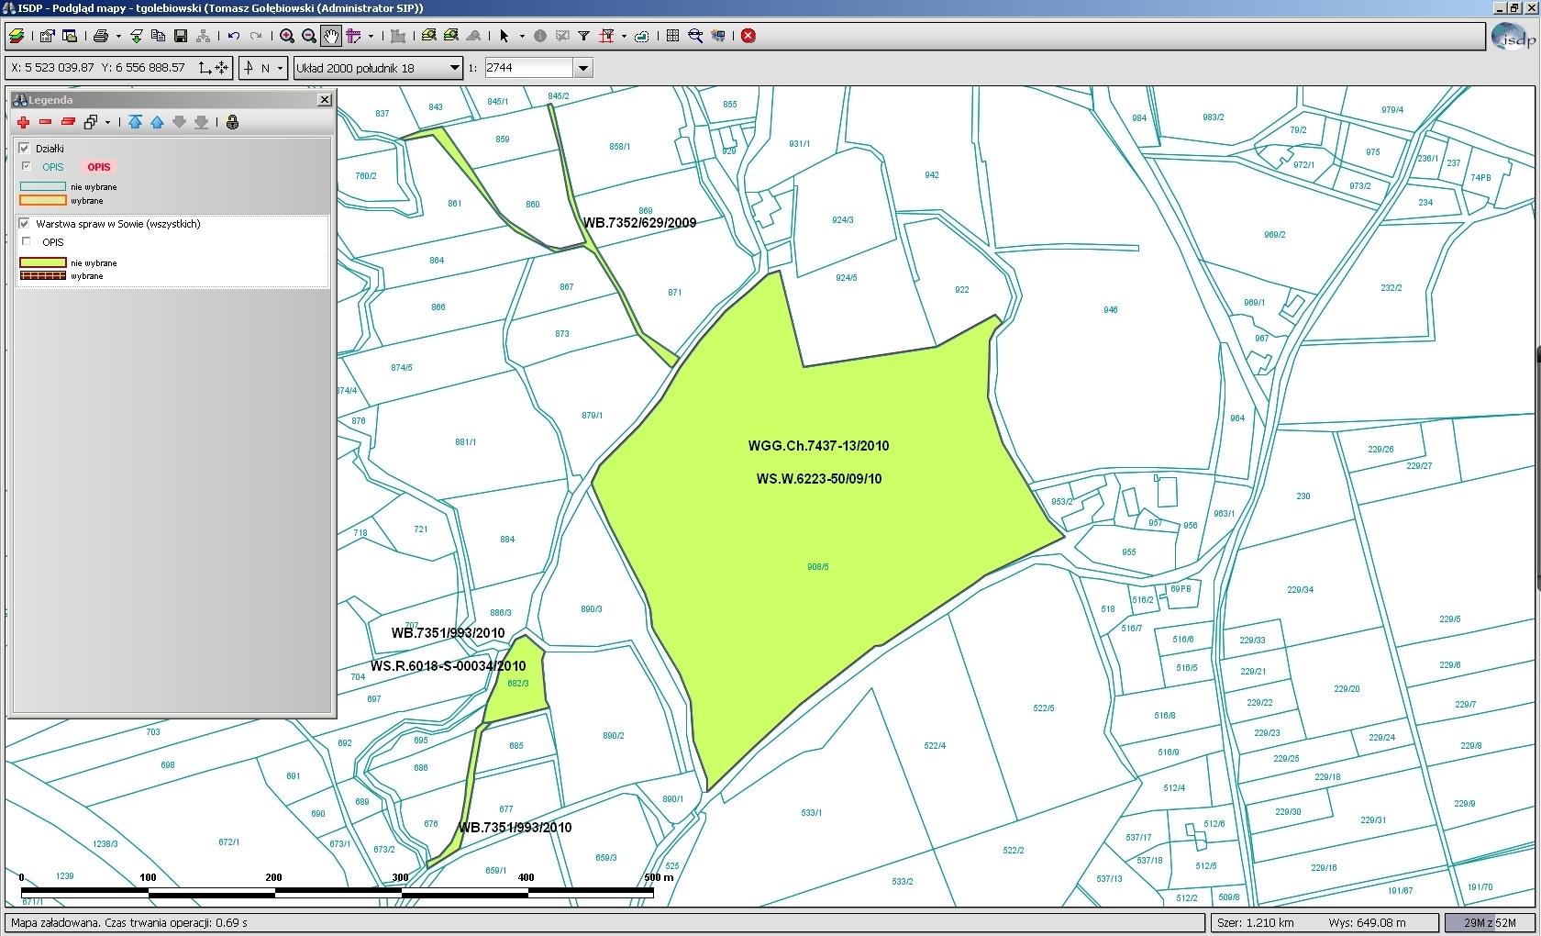This screenshot has width=1541, height=936.
Task: Click the WS.R.6018-S-00034/2010 case label
Action: pos(449,666)
